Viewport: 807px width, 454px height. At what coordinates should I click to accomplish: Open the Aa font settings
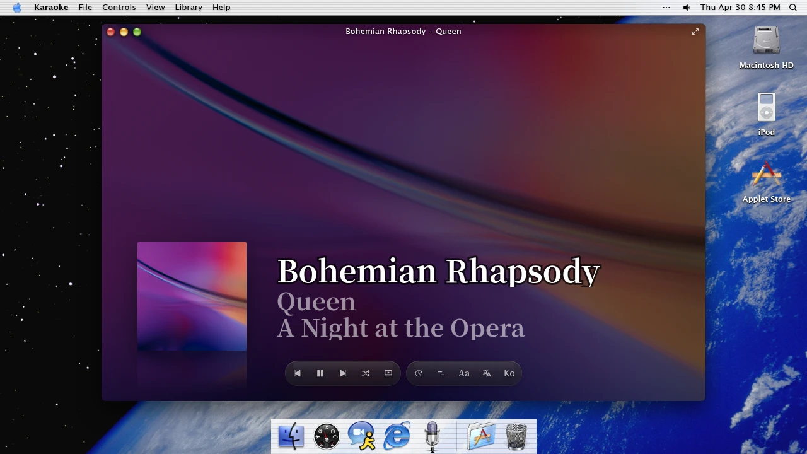point(464,373)
